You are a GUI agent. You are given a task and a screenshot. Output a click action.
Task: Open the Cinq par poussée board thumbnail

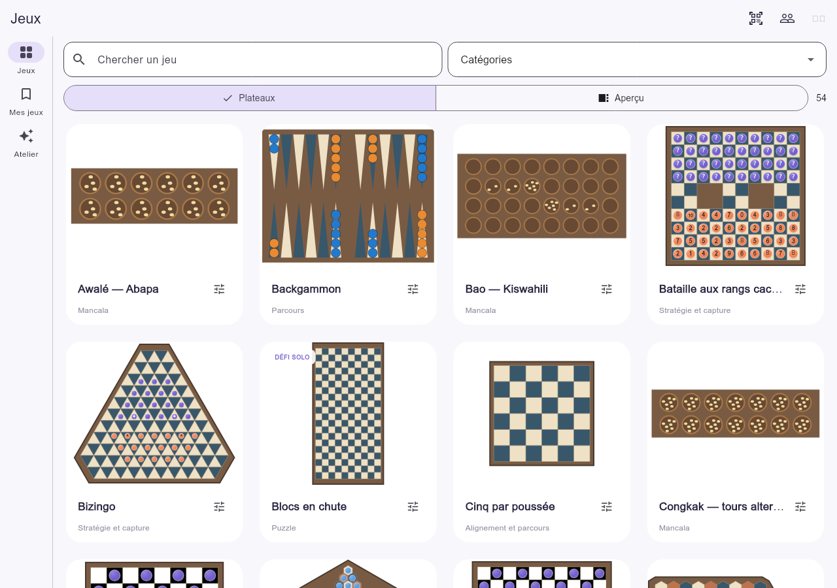(542, 414)
